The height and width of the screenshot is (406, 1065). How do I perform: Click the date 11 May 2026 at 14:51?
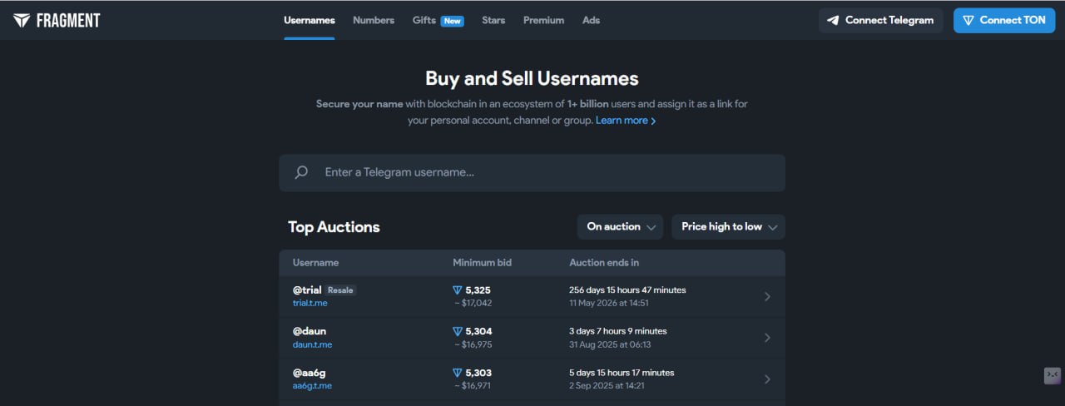(x=609, y=303)
